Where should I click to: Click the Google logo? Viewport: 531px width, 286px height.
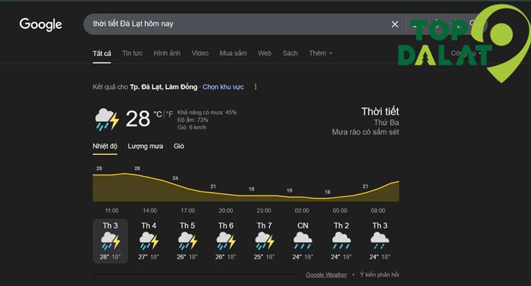[40, 24]
